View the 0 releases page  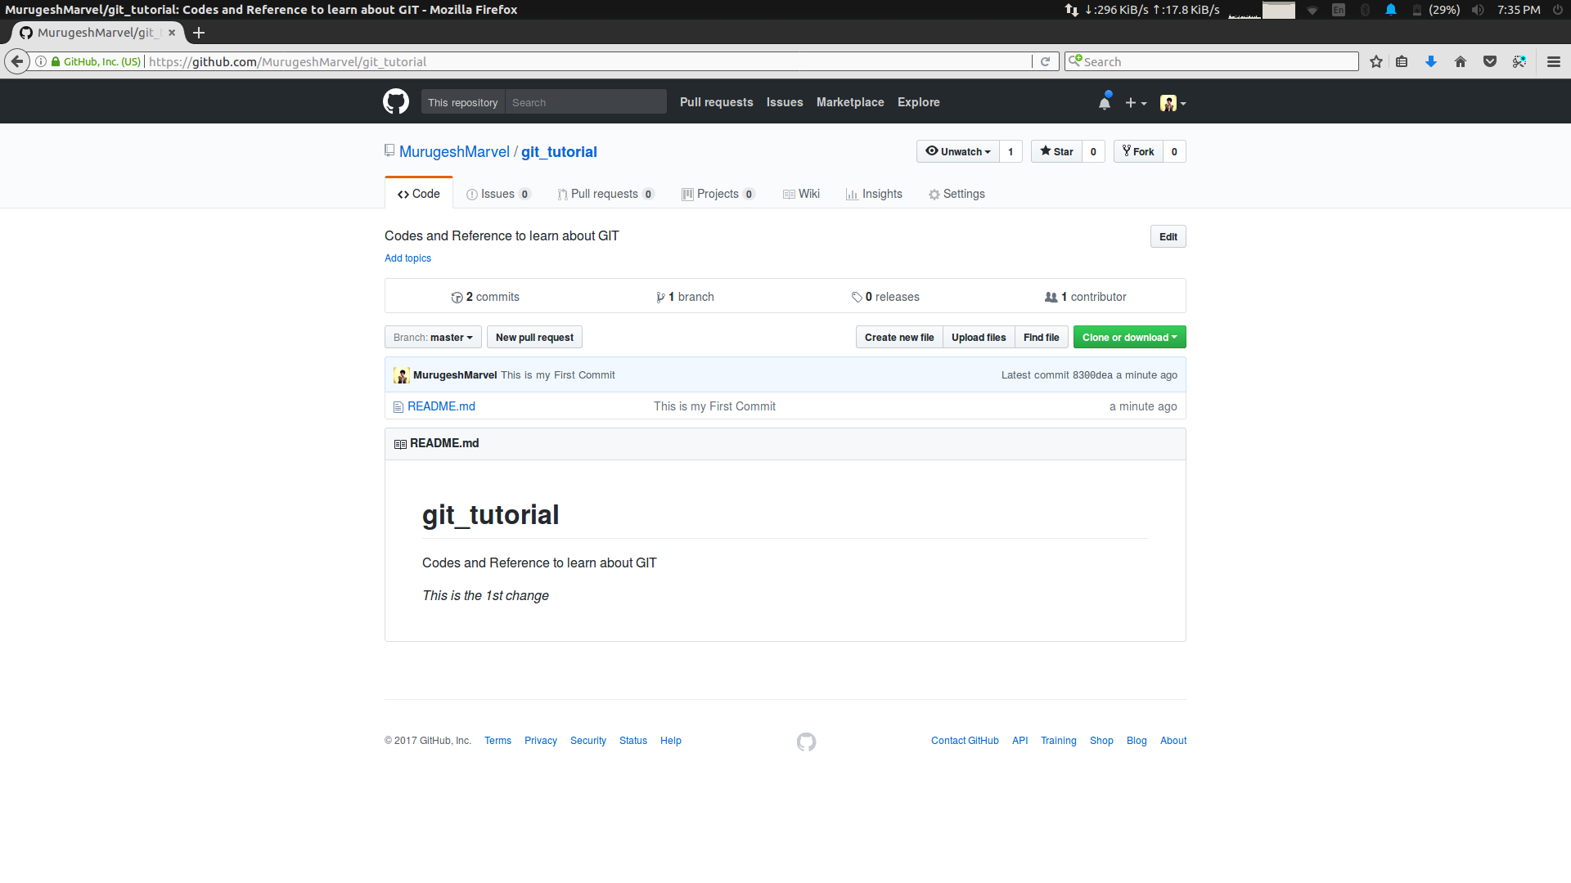point(885,297)
